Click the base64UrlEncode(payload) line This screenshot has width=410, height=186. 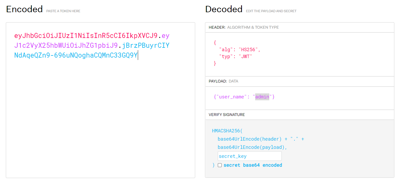pos(253,147)
